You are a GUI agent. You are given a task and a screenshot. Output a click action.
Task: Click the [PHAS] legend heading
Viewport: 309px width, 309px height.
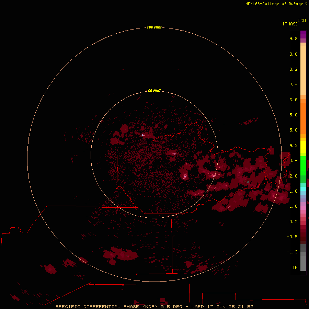click(290, 24)
